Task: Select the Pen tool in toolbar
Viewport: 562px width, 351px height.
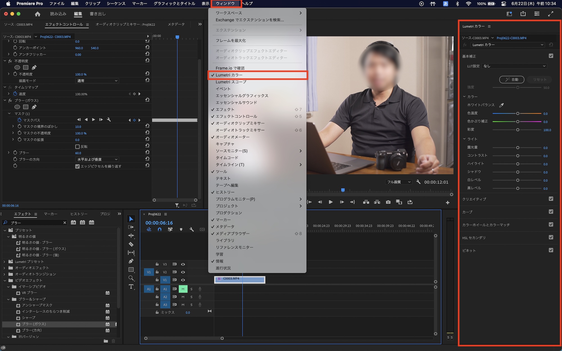Action: [131, 261]
